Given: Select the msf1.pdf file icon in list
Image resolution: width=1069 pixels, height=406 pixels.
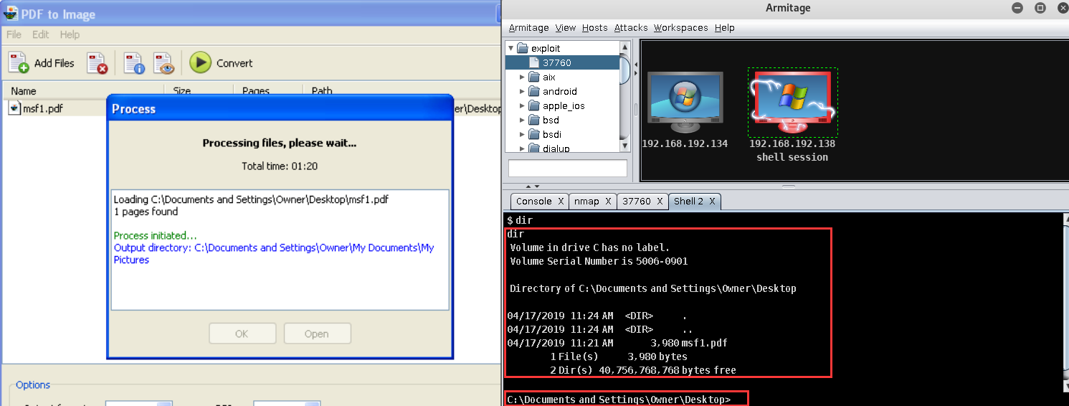Looking at the screenshot, I should pyautogui.click(x=15, y=108).
